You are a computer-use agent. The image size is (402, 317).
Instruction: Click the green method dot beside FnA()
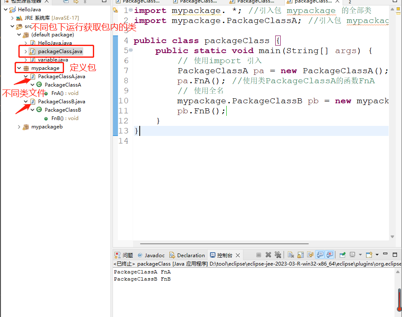[x=46, y=94]
